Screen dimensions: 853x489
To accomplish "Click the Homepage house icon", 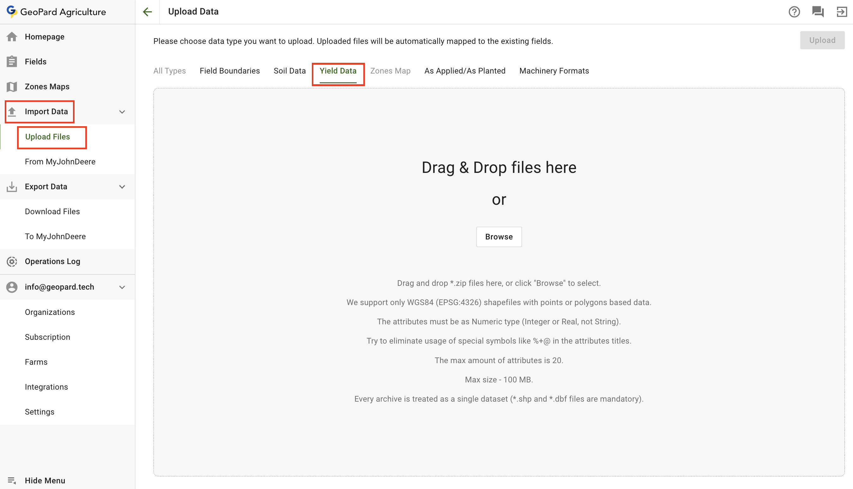I will [x=12, y=37].
